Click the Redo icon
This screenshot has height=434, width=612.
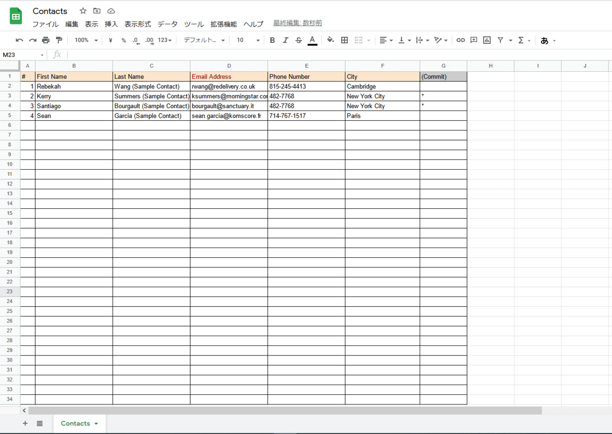coord(33,40)
